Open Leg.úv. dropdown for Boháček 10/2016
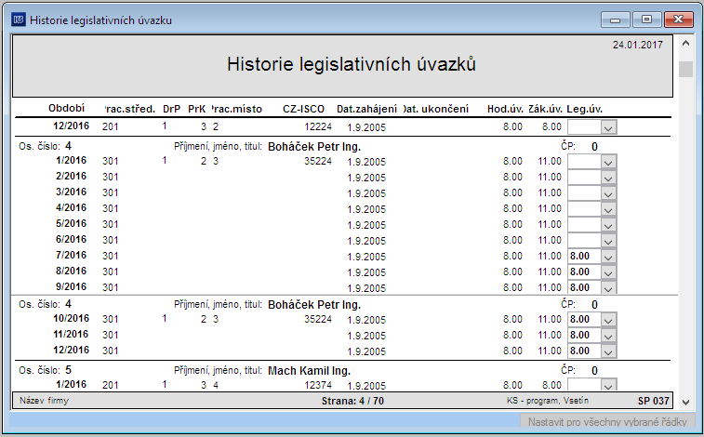This screenshot has height=437, width=704. (x=608, y=320)
